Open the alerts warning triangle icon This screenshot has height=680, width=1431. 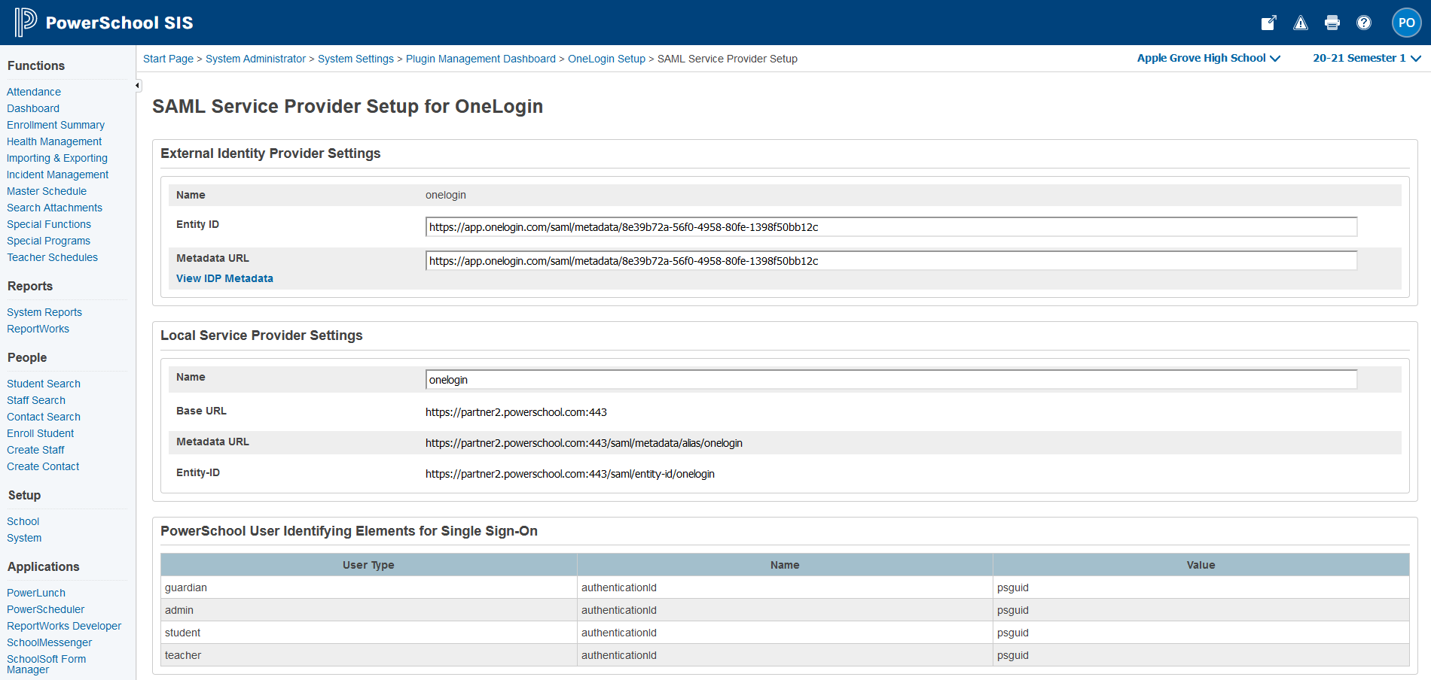point(1301,23)
